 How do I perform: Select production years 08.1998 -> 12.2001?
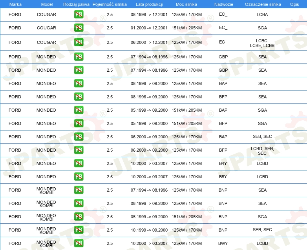(x=149, y=14)
